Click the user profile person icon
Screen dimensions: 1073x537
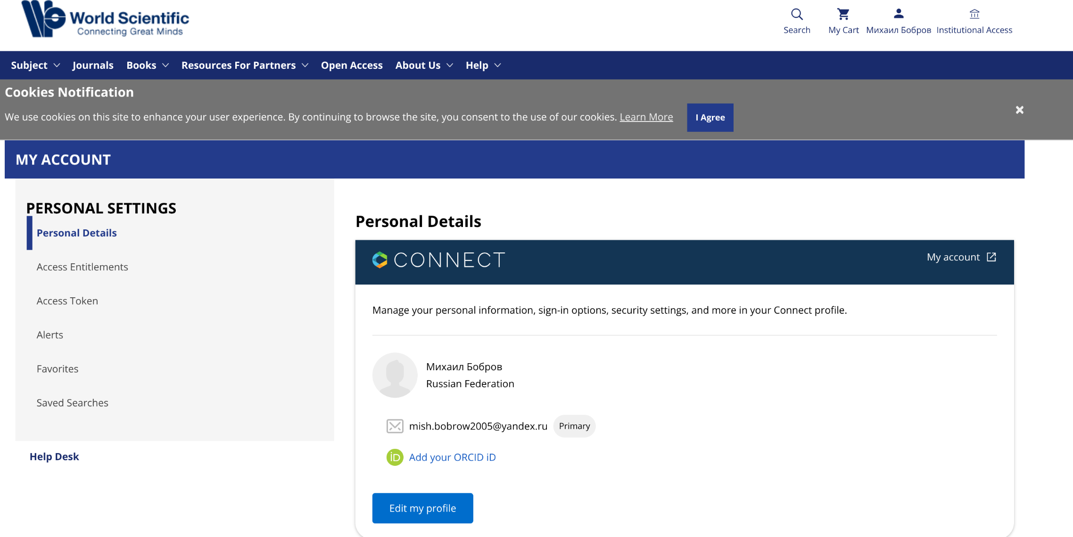point(899,14)
